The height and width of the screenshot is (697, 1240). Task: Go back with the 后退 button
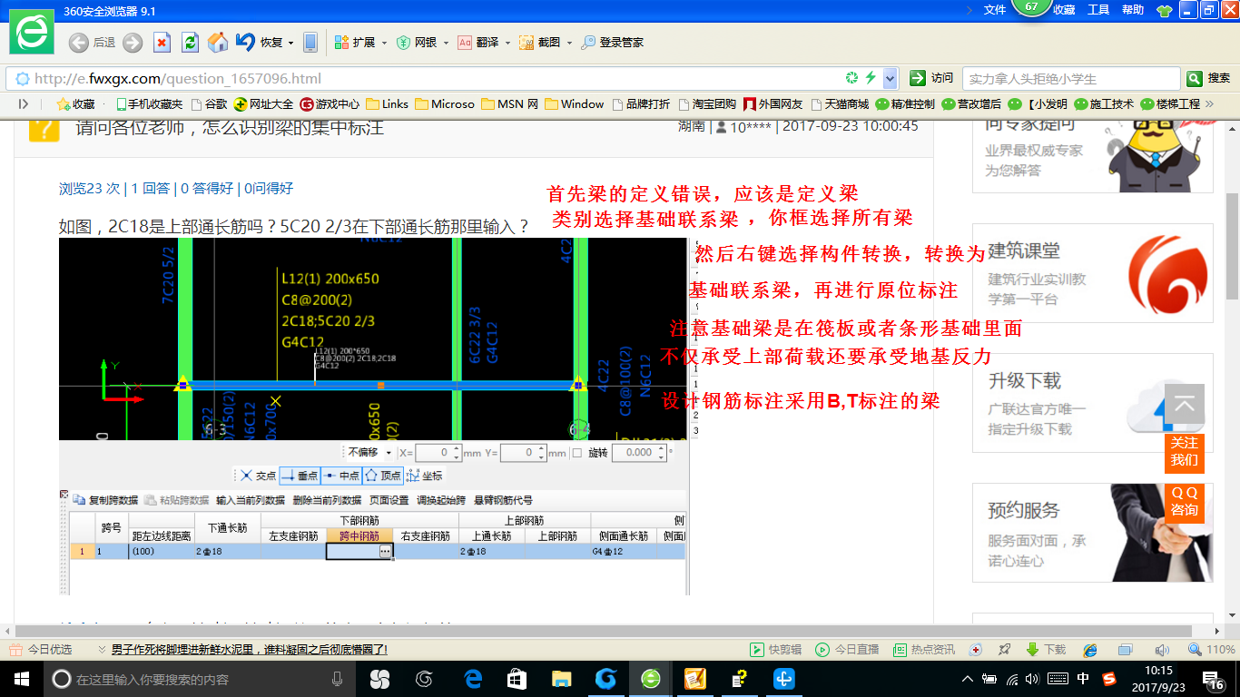point(92,43)
